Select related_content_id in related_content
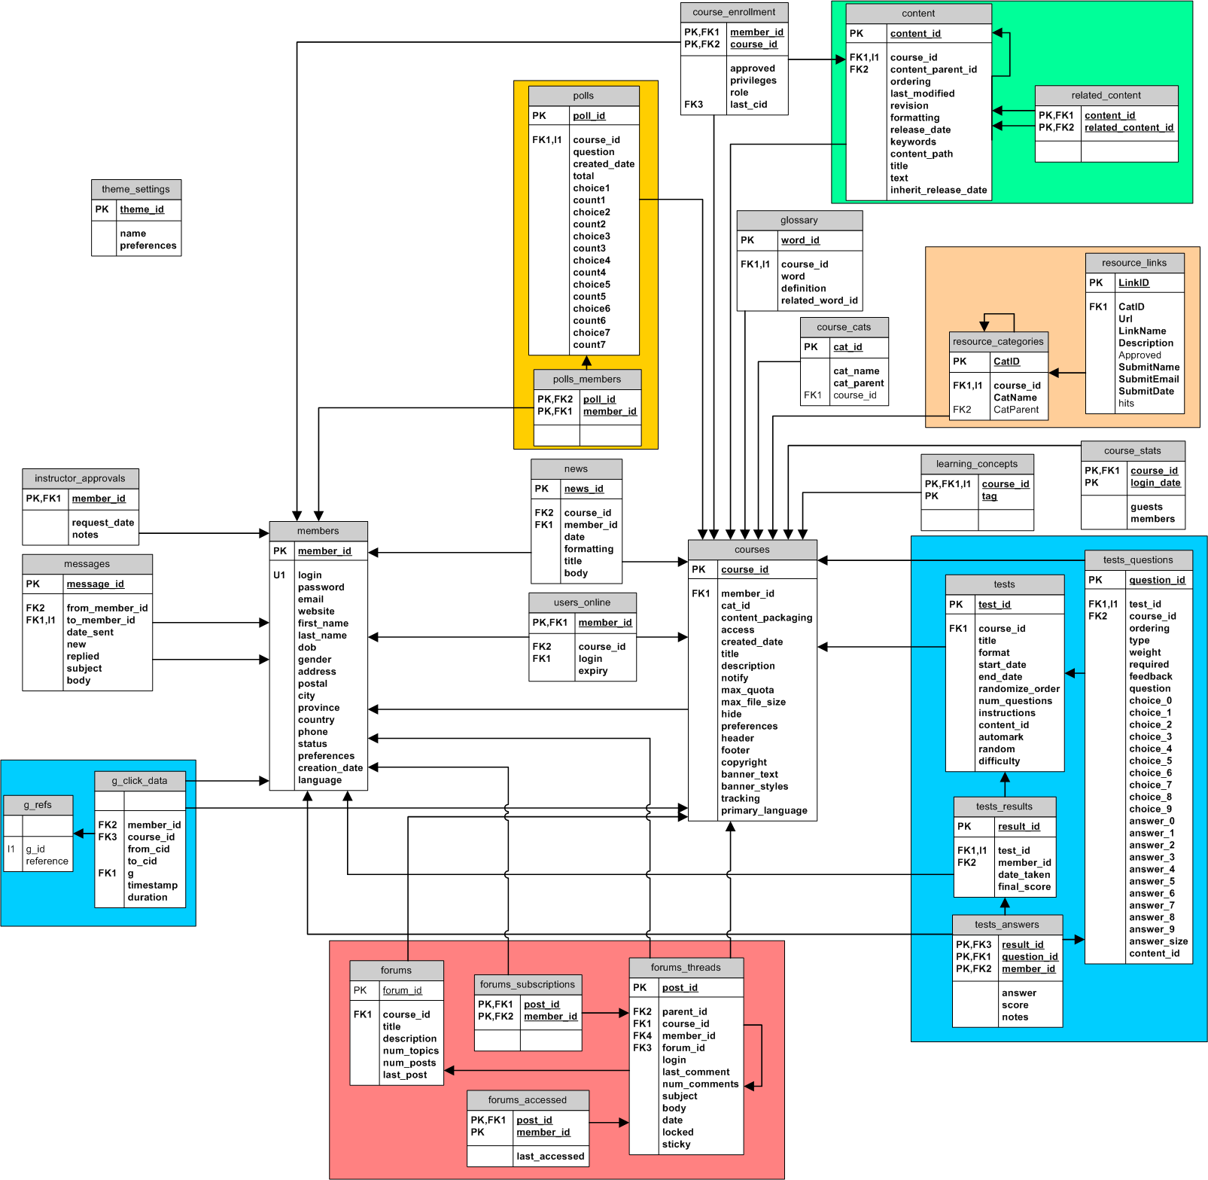The width and height of the screenshot is (1208, 1180). tap(1129, 128)
